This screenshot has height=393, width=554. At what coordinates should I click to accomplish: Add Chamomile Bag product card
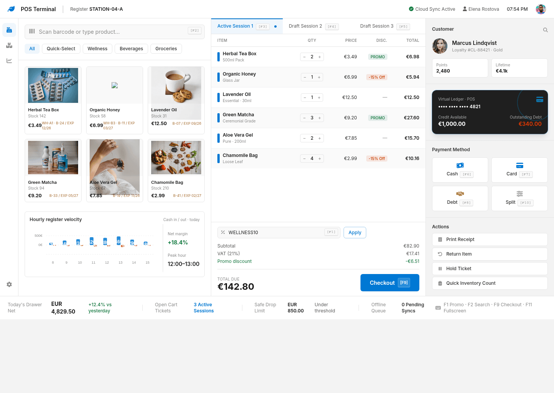(x=176, y=170)
